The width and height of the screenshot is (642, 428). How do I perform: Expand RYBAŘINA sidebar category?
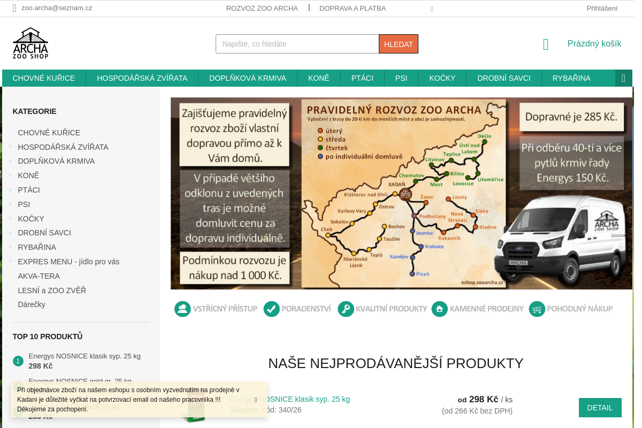point(10,247)
